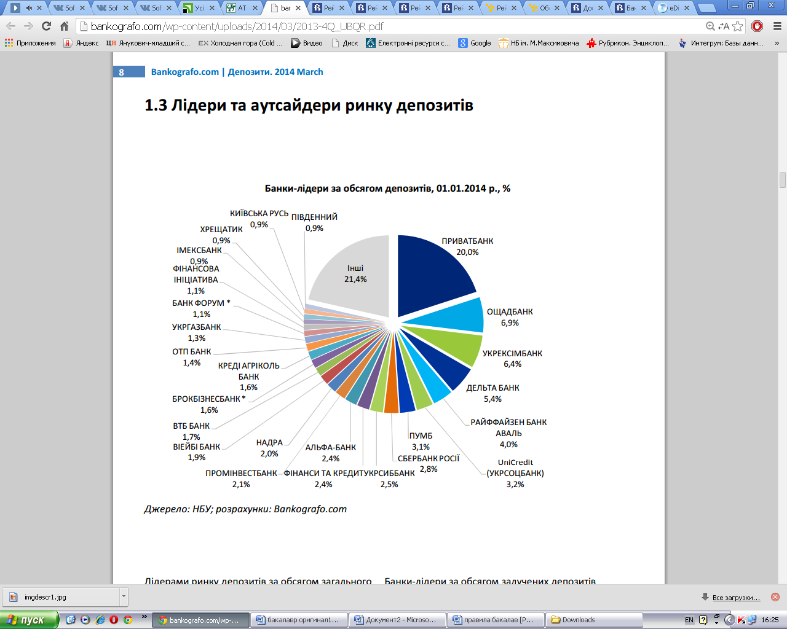Navigate back with the back arrow

point(10,26)
